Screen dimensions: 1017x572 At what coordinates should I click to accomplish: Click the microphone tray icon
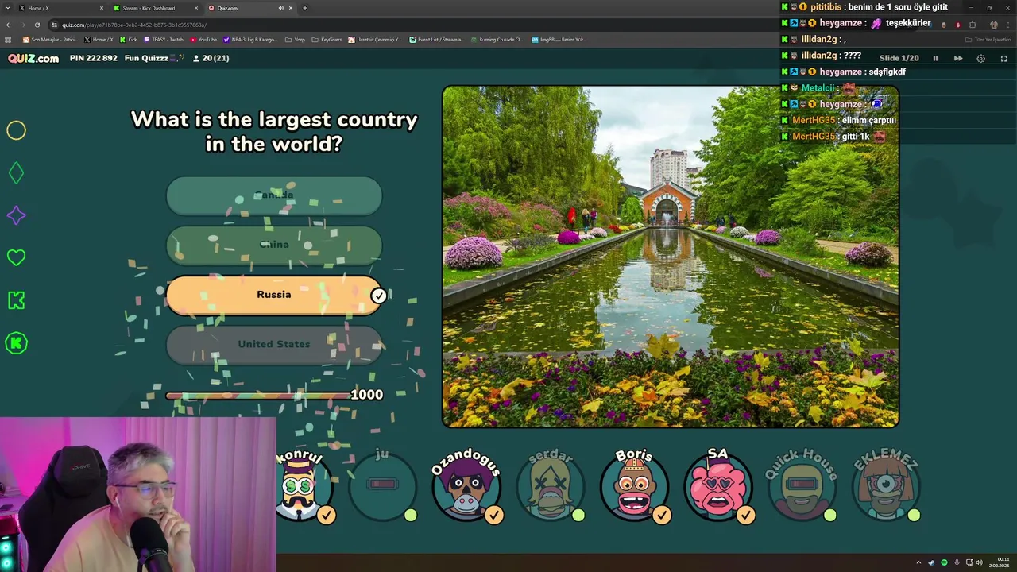point(957,562)
